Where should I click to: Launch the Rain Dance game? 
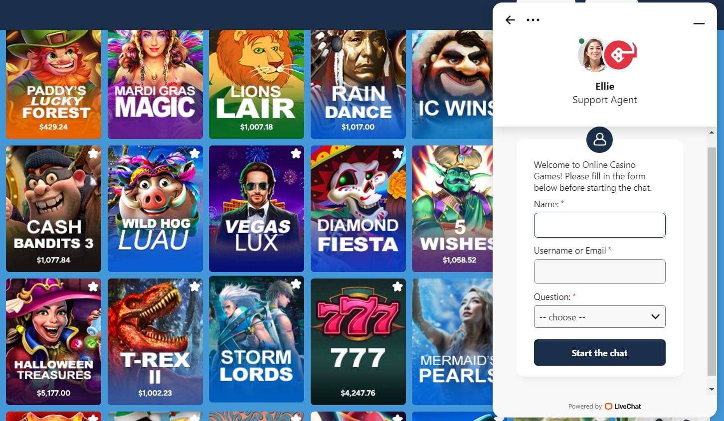[x=358, y=84]
